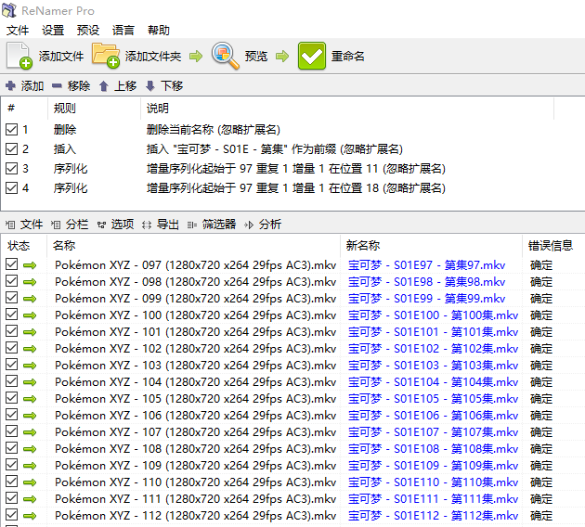Screen dimensions: 585x527
Task: Select new name 宝可梦 - S01E109 - 第109集.mkv
Action: point(433,466)
